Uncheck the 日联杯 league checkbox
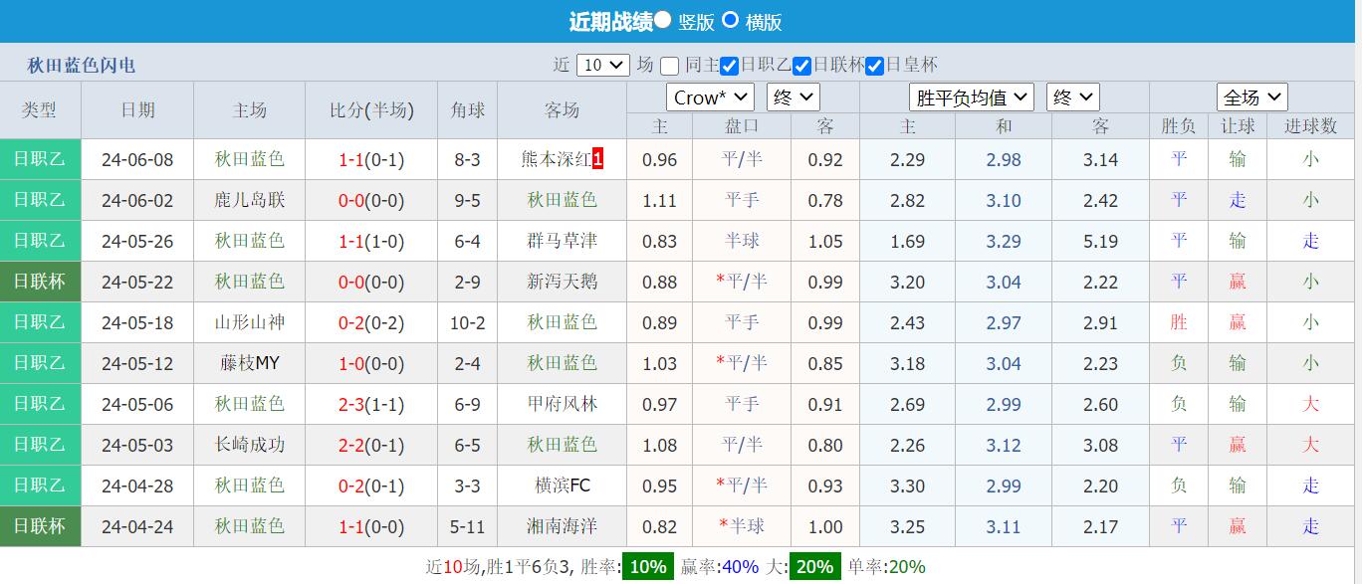 pos(802,66)
